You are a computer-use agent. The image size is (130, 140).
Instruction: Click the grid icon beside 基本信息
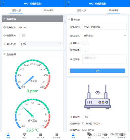(x=69, y=19)
